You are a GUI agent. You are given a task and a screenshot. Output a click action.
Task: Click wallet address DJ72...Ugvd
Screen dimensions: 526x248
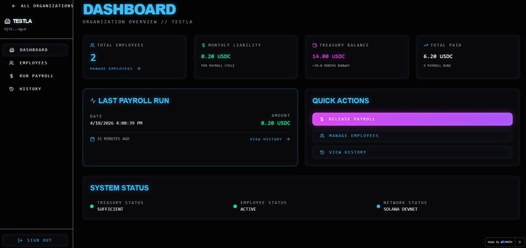[15, 29]
